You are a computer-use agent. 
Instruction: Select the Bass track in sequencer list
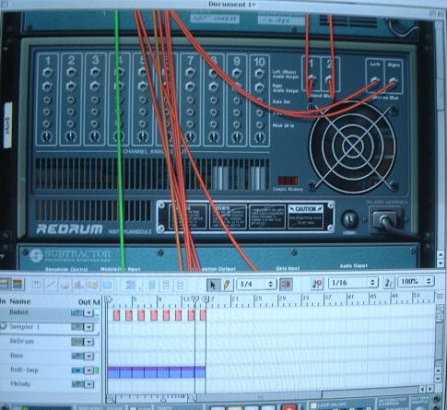17,356
